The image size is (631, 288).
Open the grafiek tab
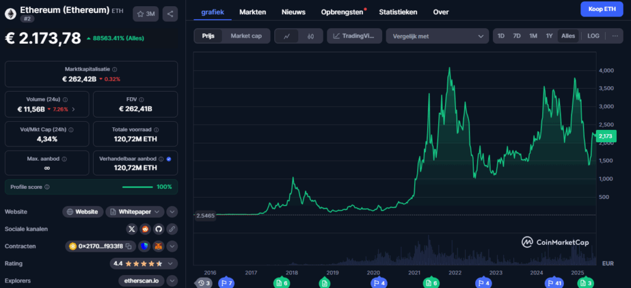213,12
